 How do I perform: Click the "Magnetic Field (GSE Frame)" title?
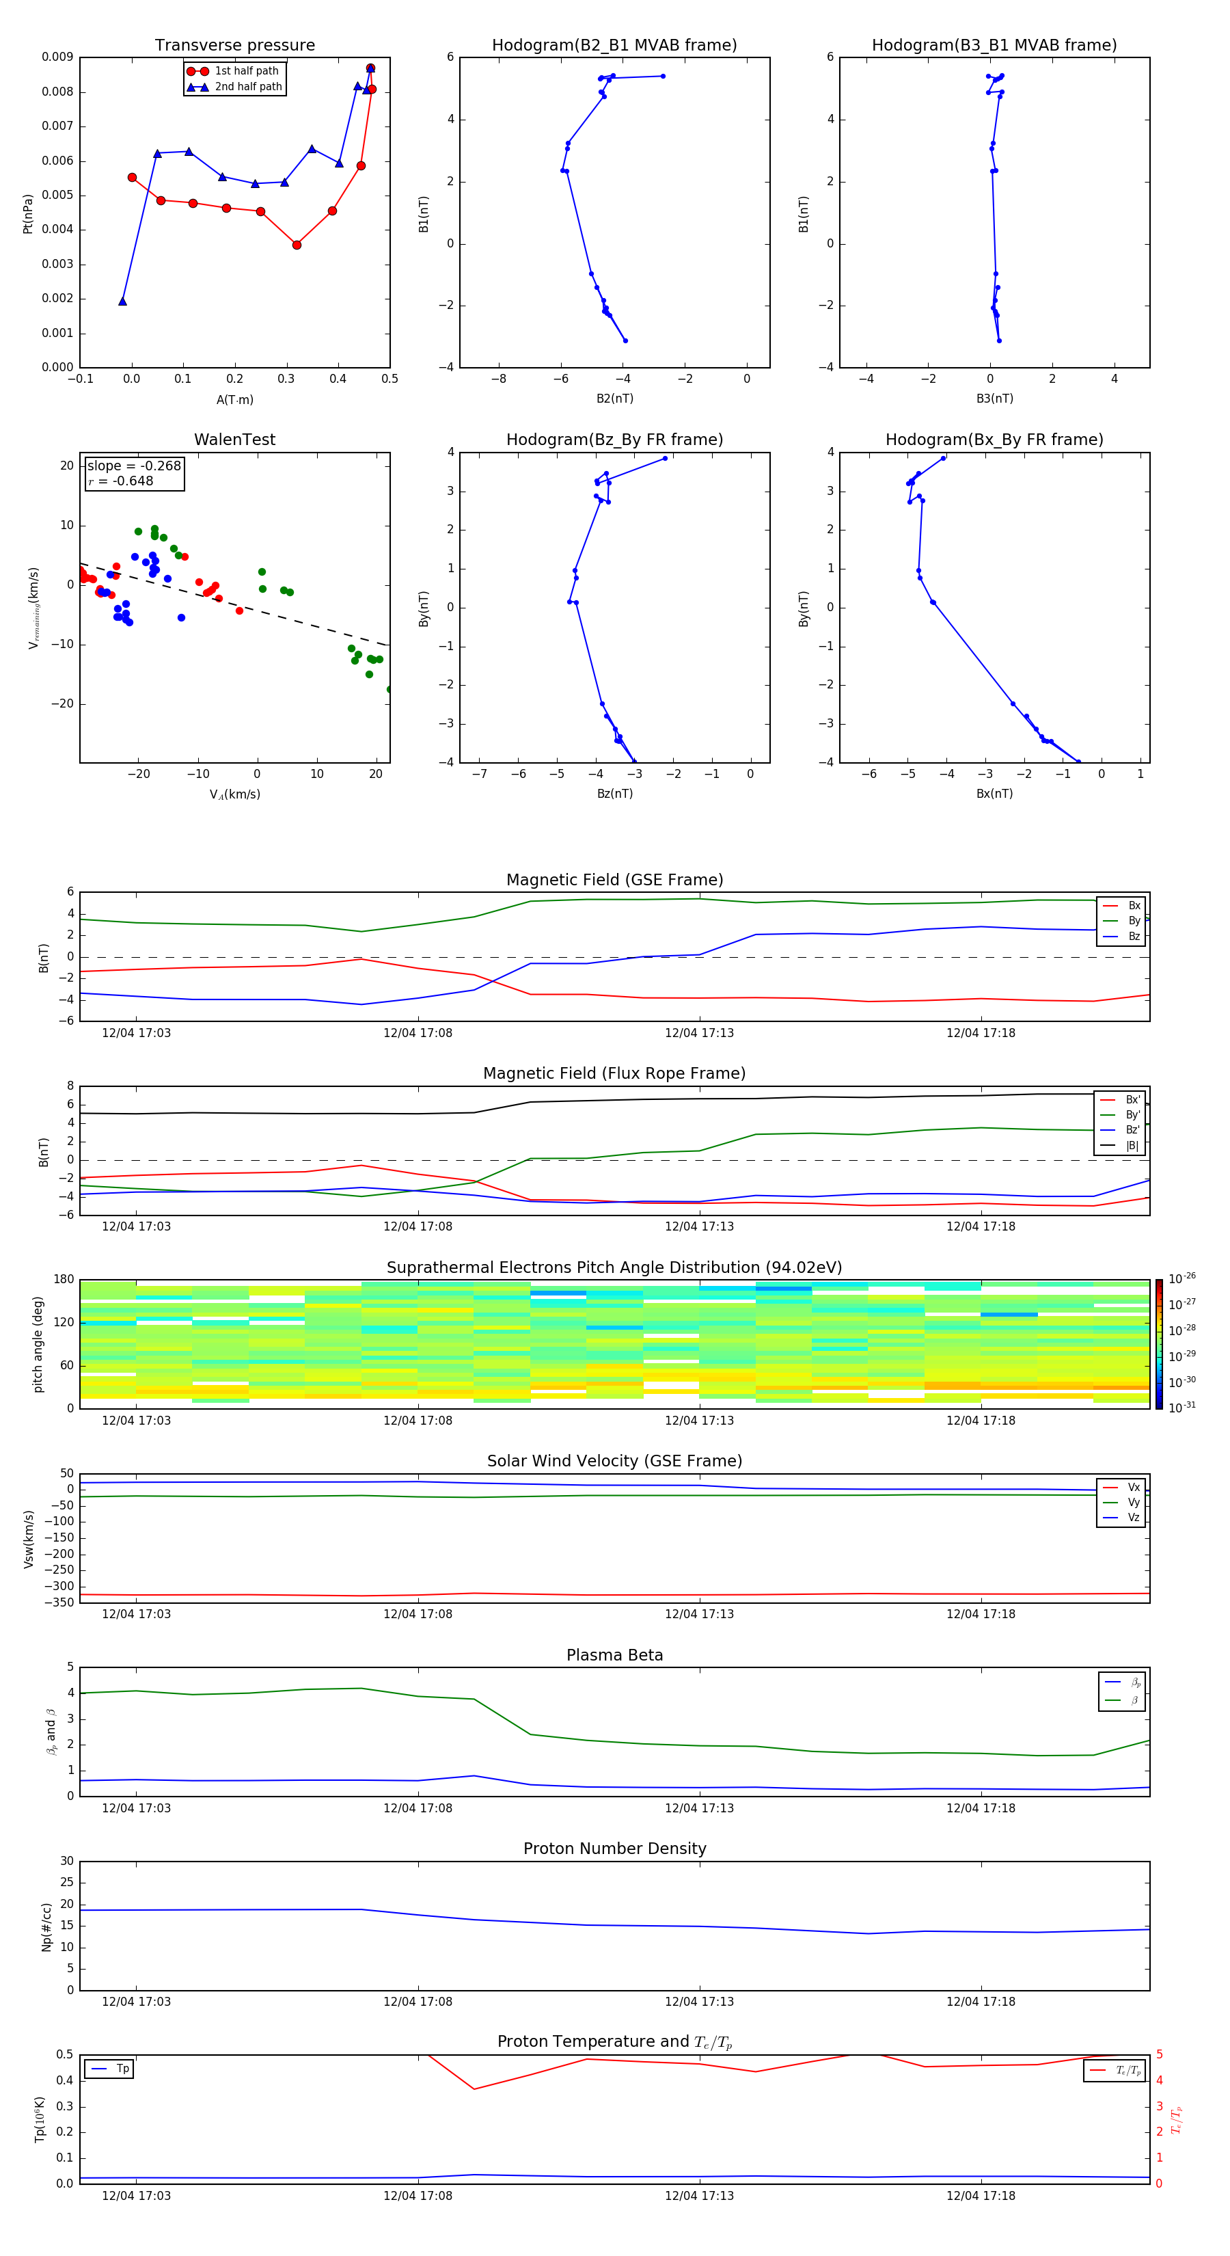(614, 880)
